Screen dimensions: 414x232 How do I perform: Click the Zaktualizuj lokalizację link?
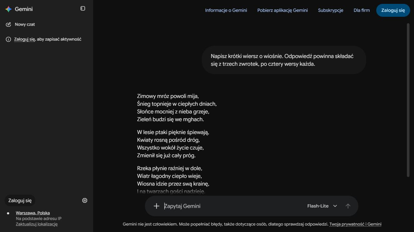pos(37,224)
